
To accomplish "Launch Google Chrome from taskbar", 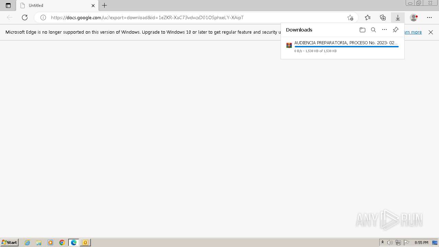I will point(62,243).
